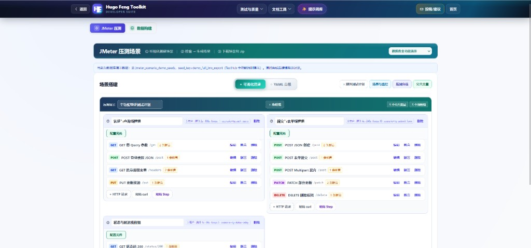Screen dimensions: 531x248
Task: Go to 首页 in the header
Action: 453,9
